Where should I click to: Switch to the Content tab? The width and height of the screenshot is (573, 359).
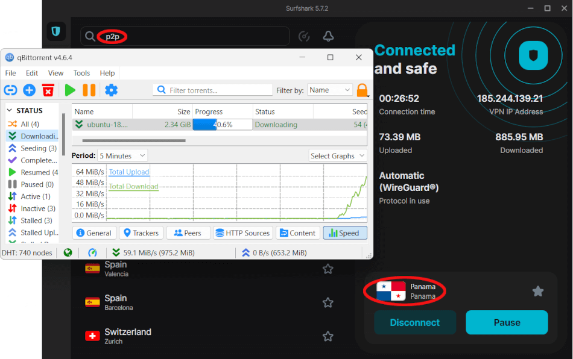pos(298,233)
